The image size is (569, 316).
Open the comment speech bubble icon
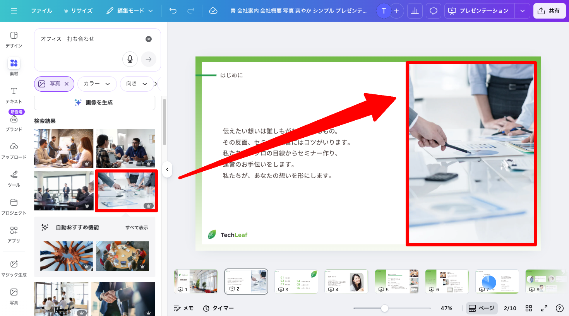[434, 11]
